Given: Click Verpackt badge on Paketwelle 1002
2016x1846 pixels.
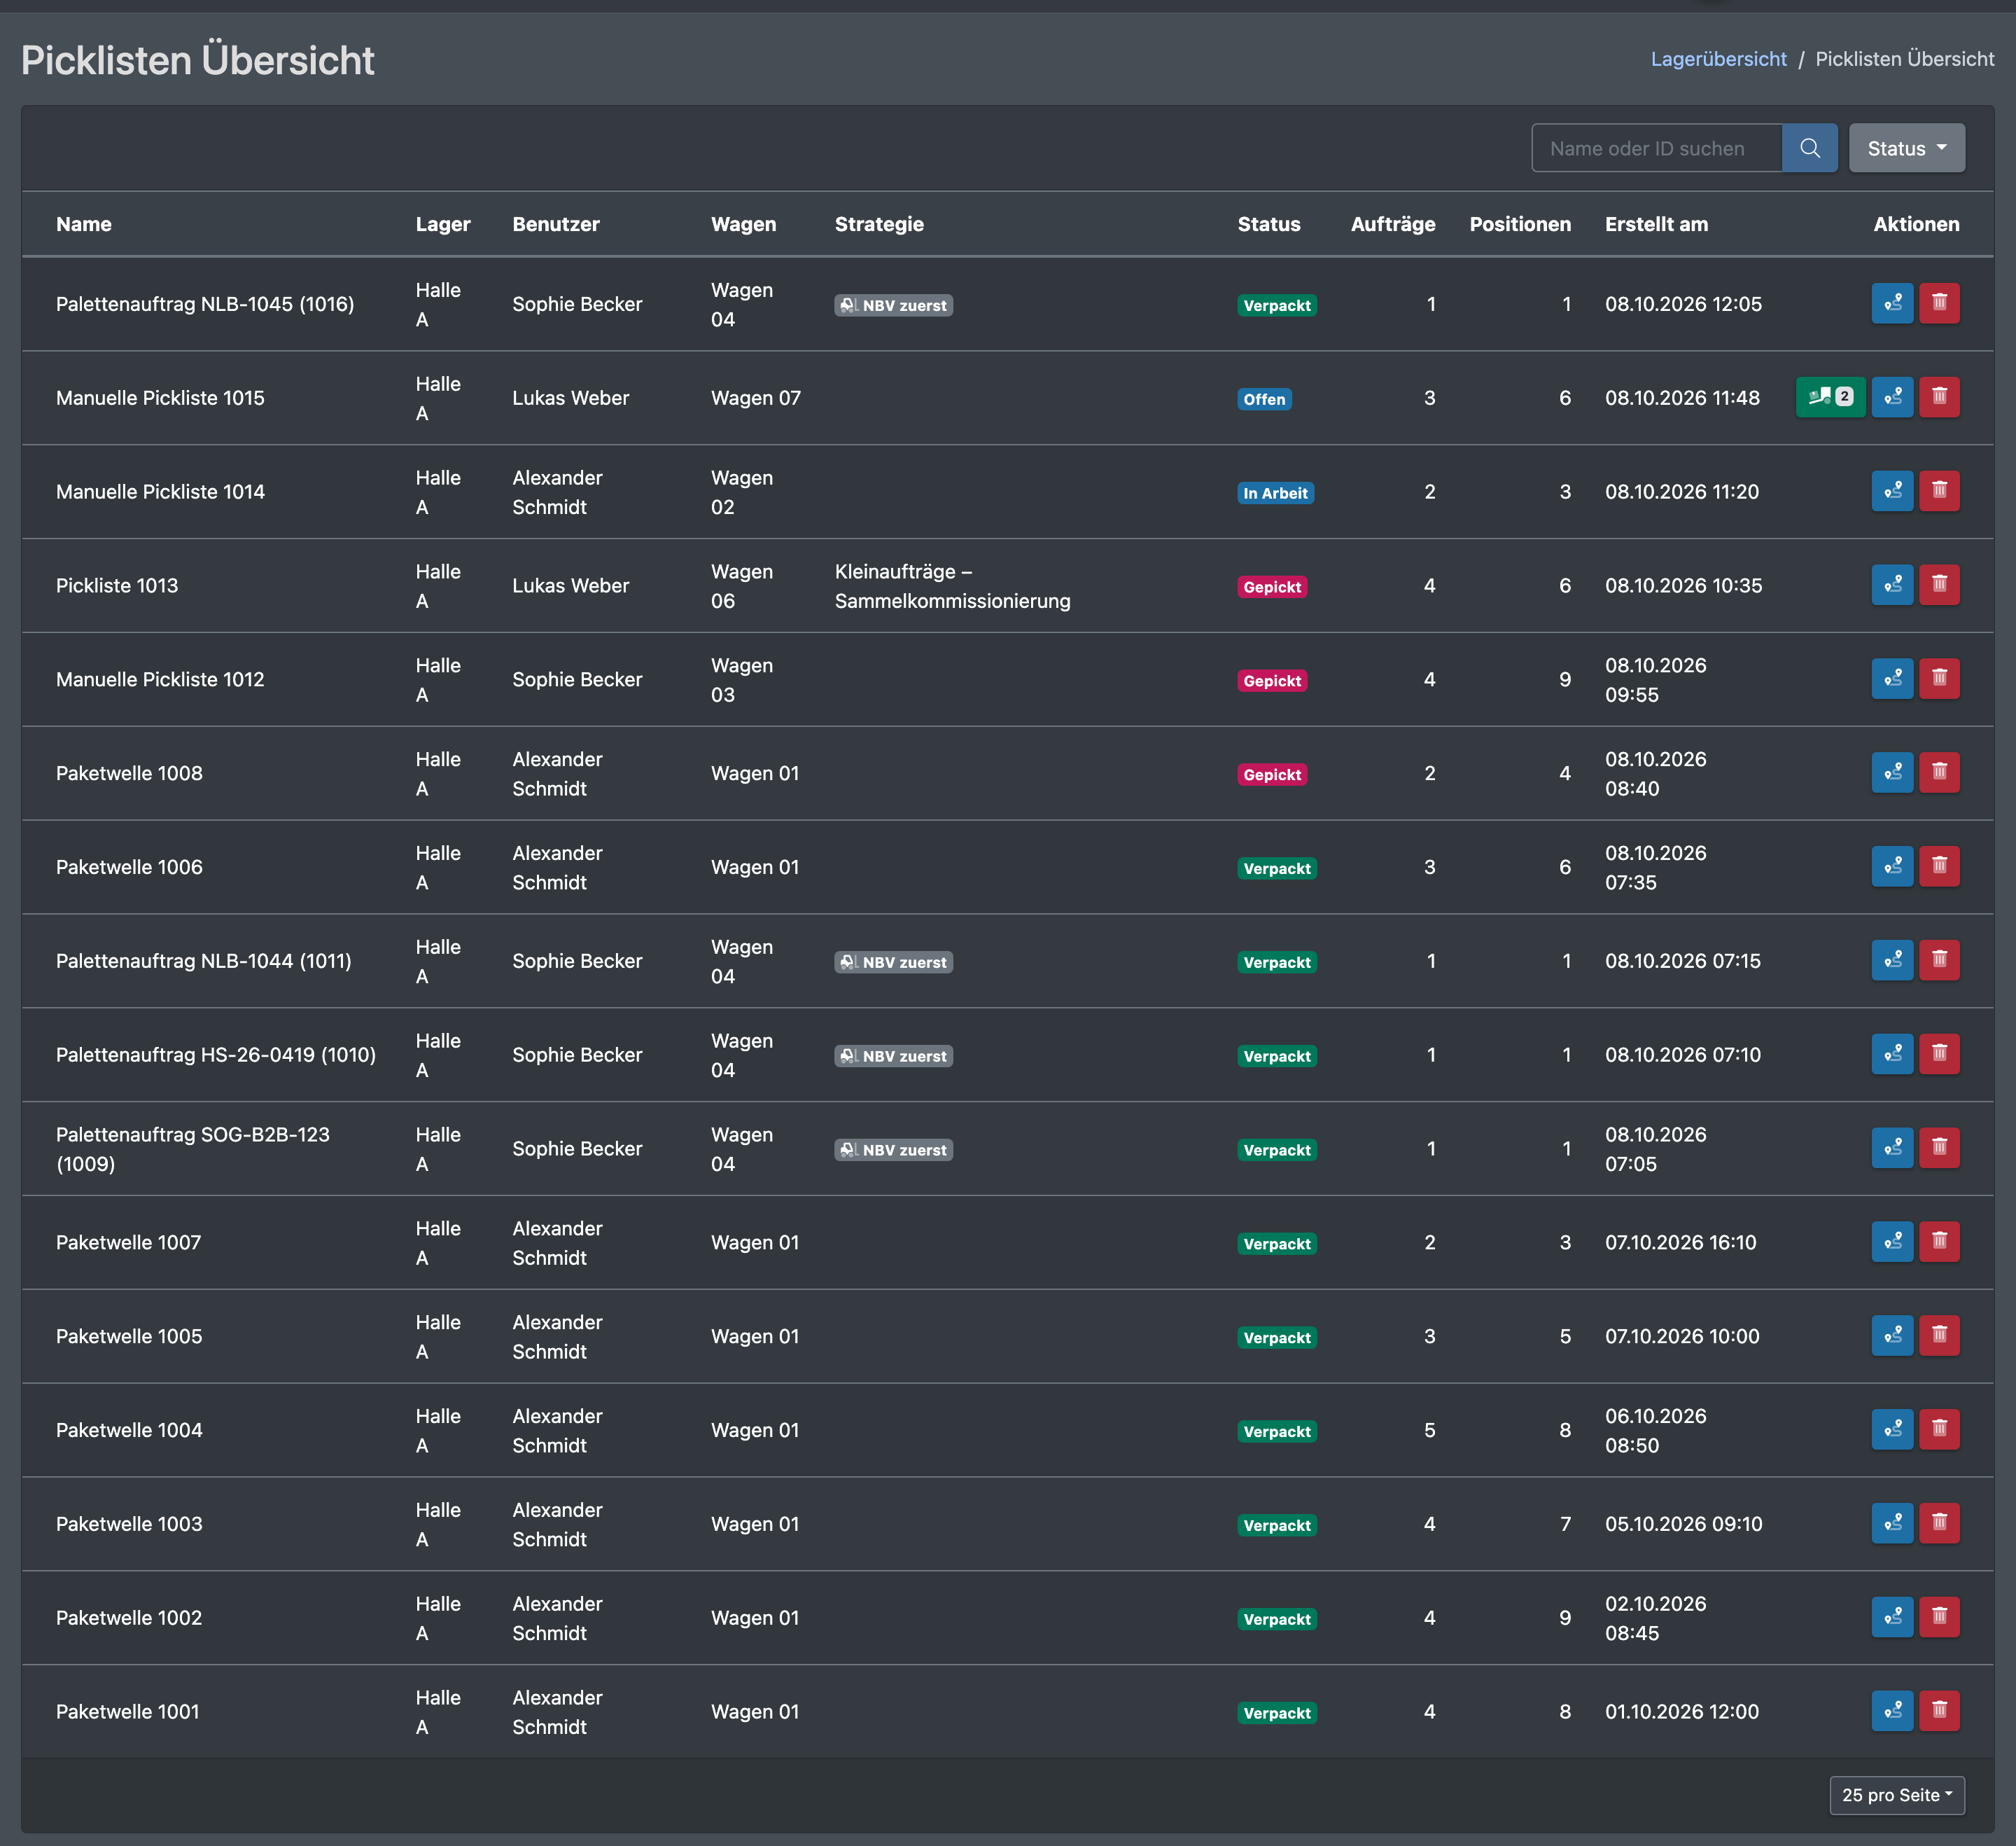Looking at the screenshot, I should pyautogui.click(x=1276, y=1619).
